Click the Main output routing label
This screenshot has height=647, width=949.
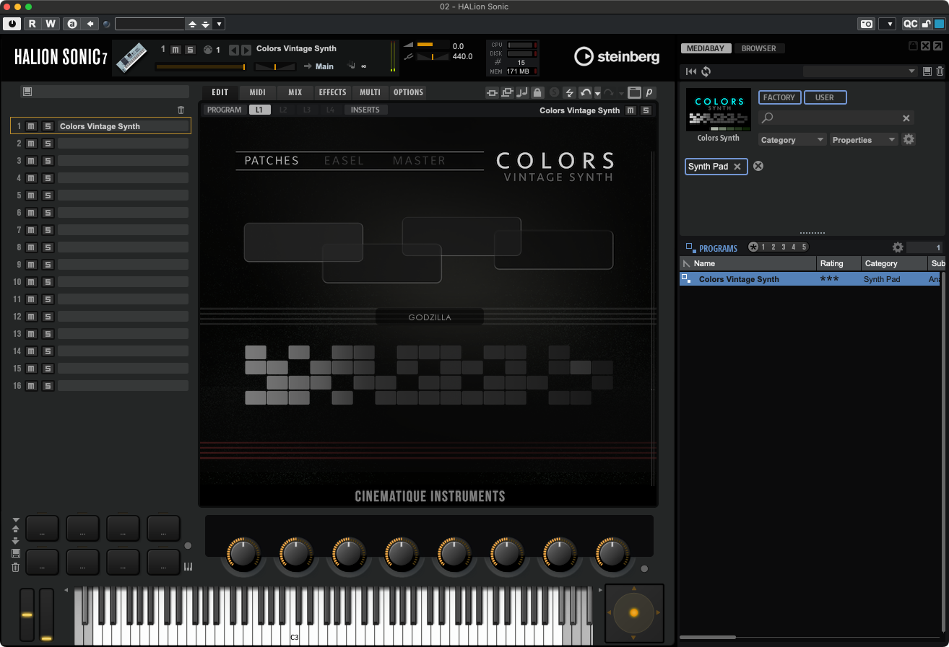pos(324,66)
